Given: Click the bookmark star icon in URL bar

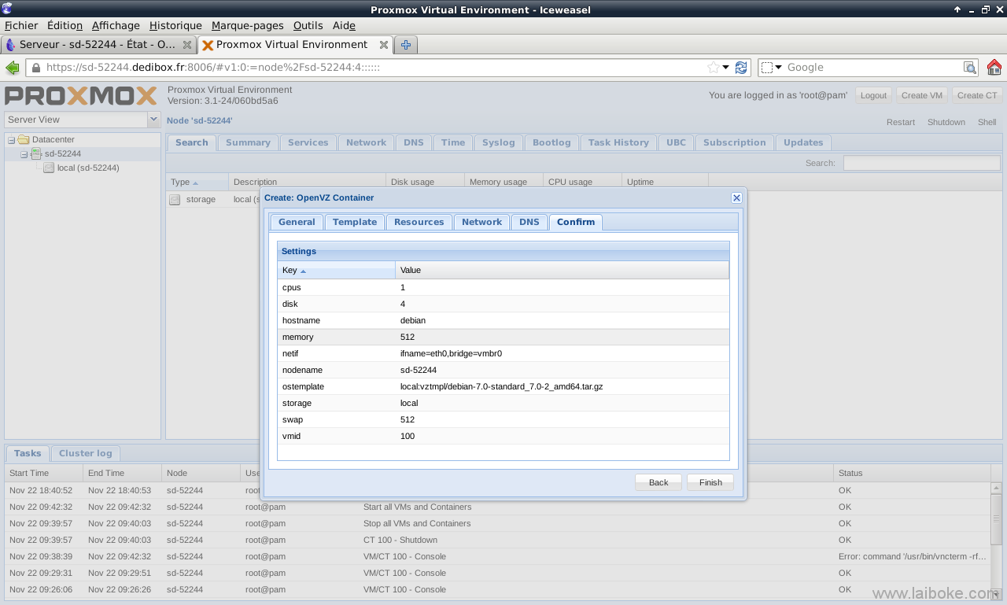Looking at the screenshot, I should coord(713,68).
